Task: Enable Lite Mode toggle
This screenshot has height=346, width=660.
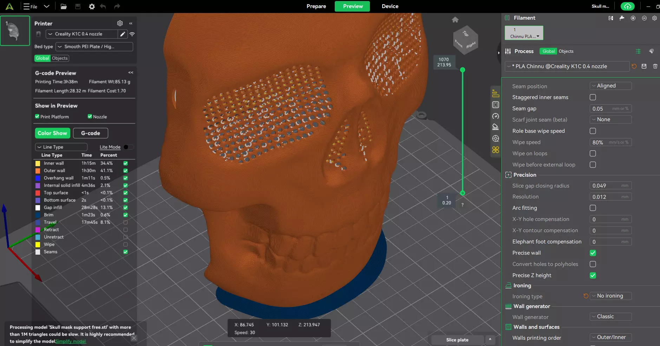Action: [128, 147]
